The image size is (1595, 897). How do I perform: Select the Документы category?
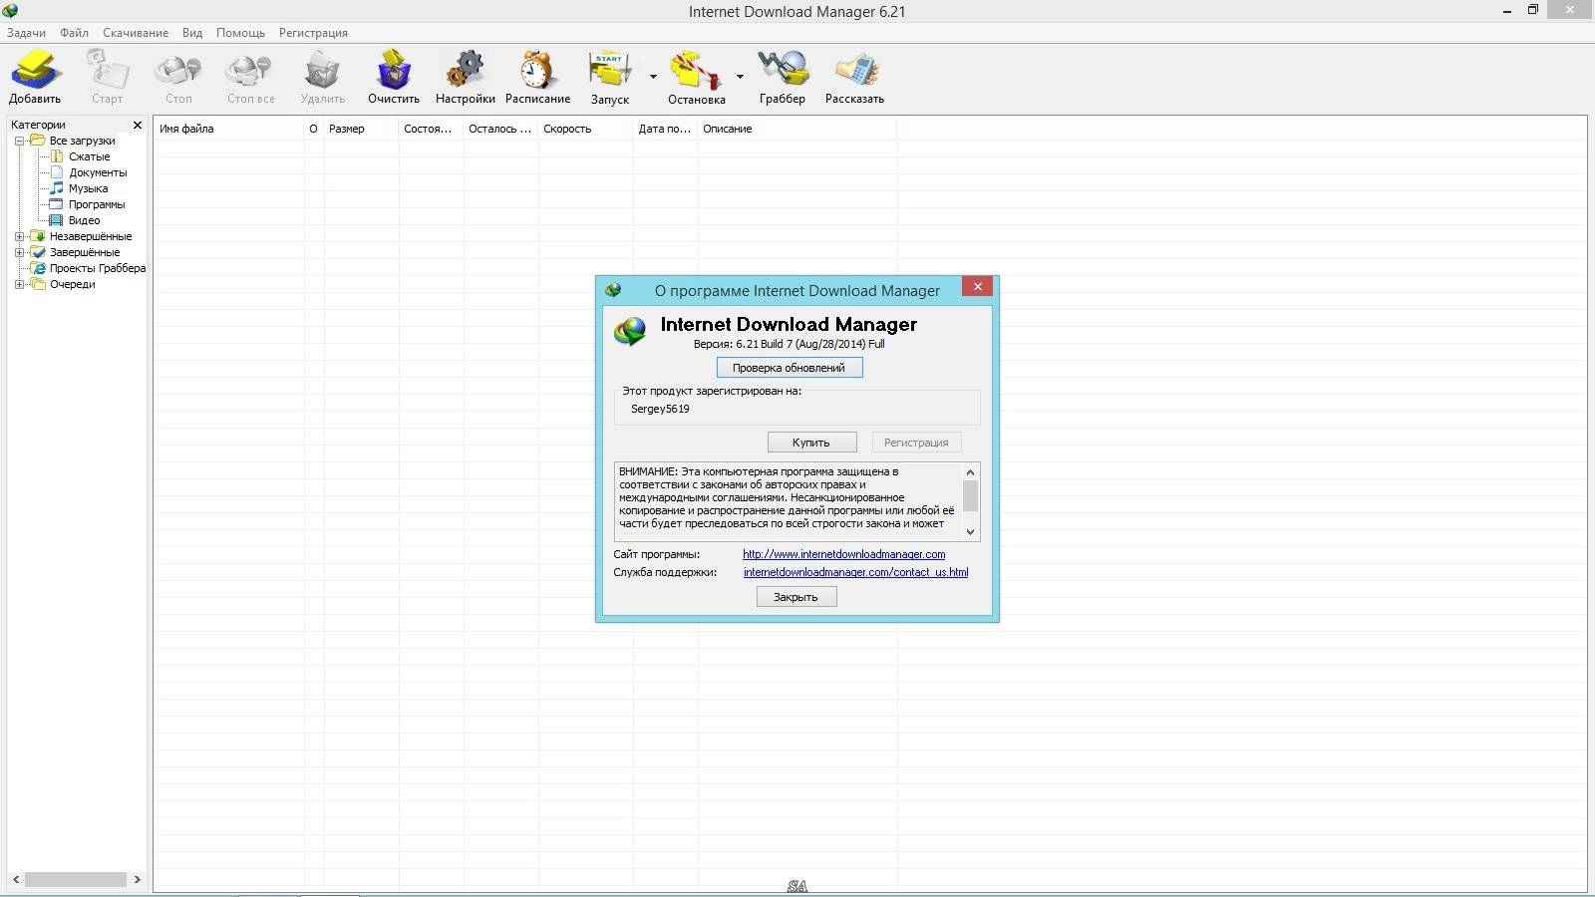(98, 172)
